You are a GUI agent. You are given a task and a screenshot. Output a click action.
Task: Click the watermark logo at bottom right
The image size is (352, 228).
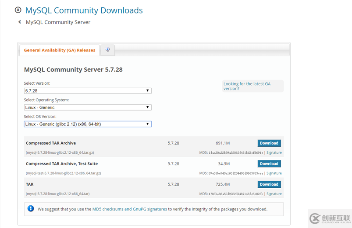[330, 218]
